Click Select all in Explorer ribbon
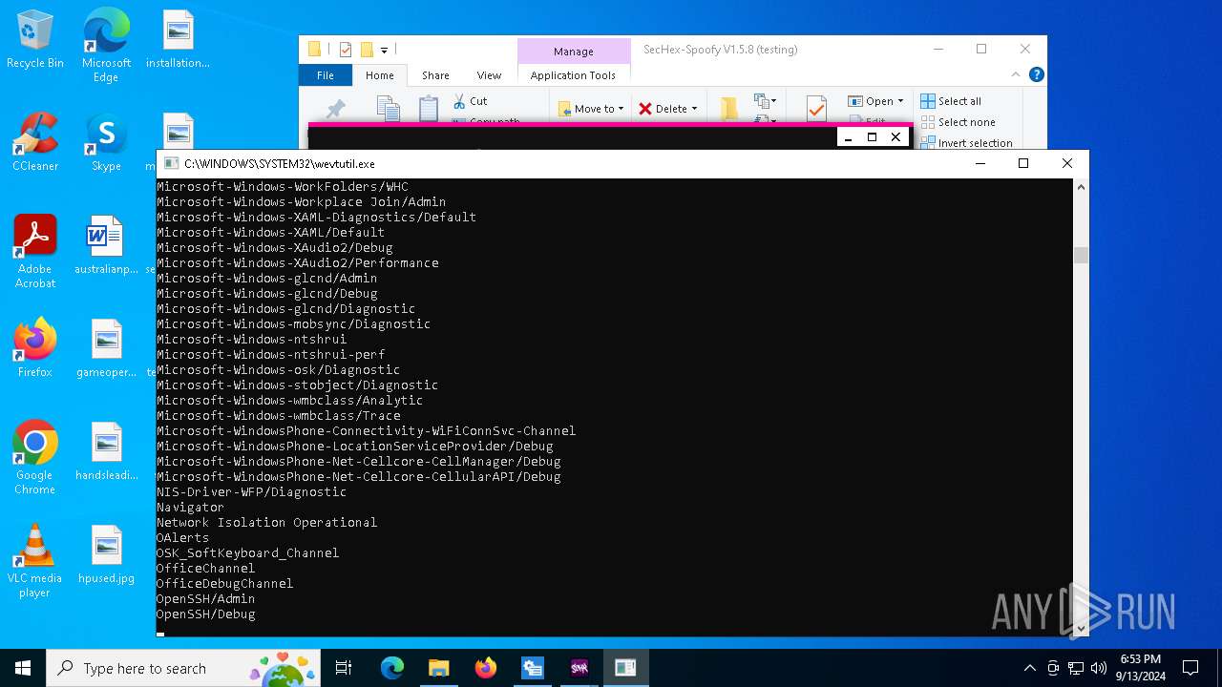1222x687 pixels. tap(951, 101)
